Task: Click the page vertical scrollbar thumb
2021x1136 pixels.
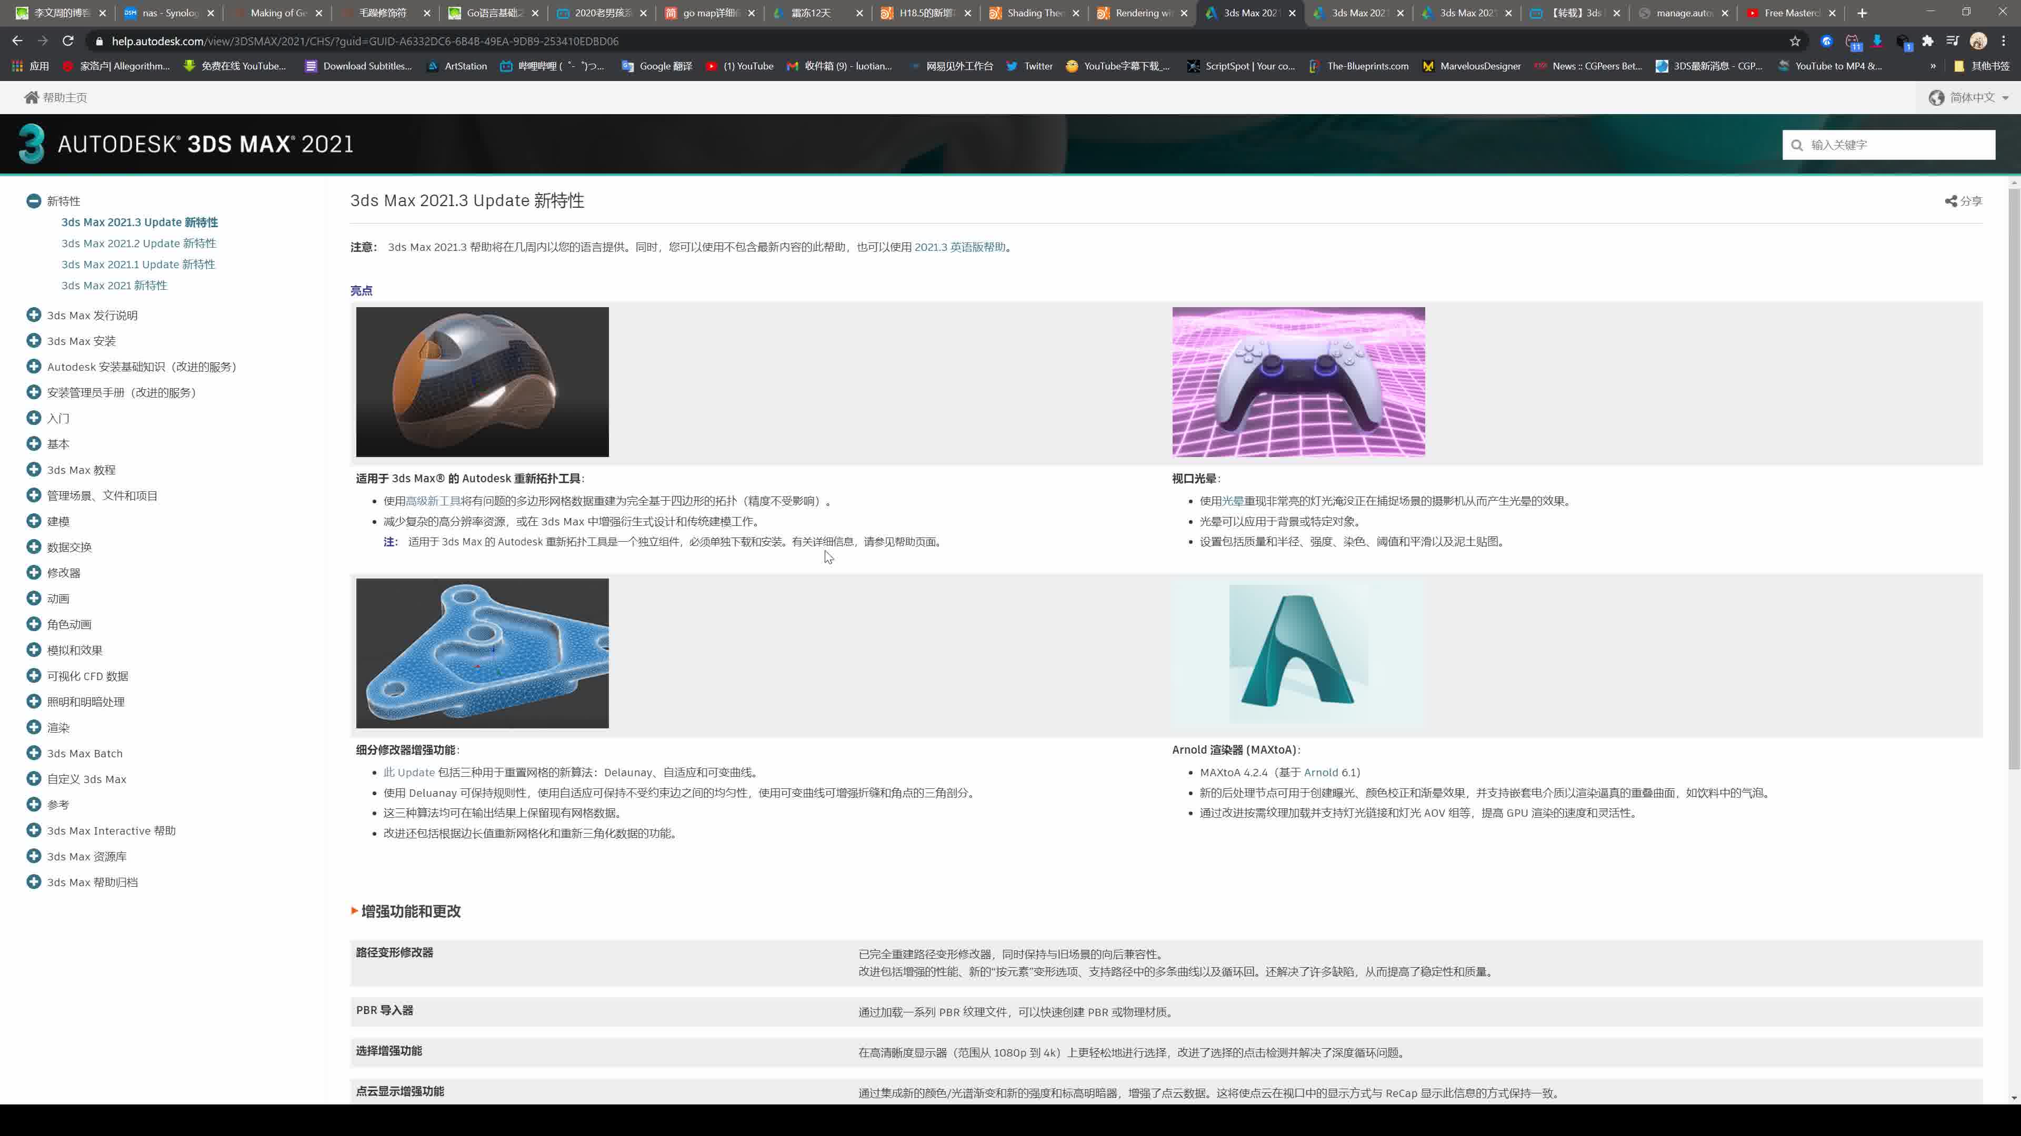Action: tap(2014, 478)
